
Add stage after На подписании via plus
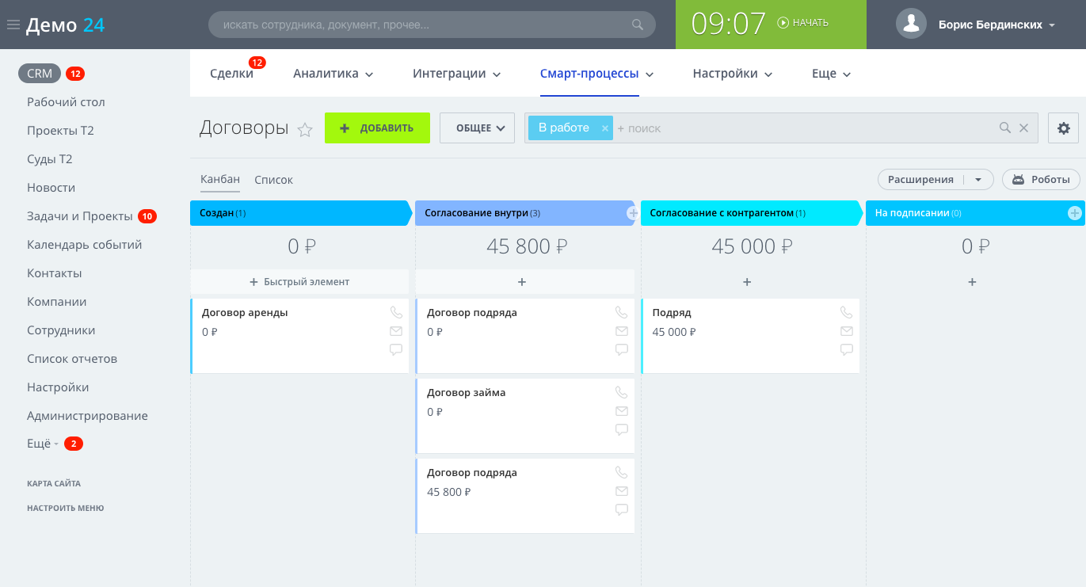click(x=1074, y=213)
